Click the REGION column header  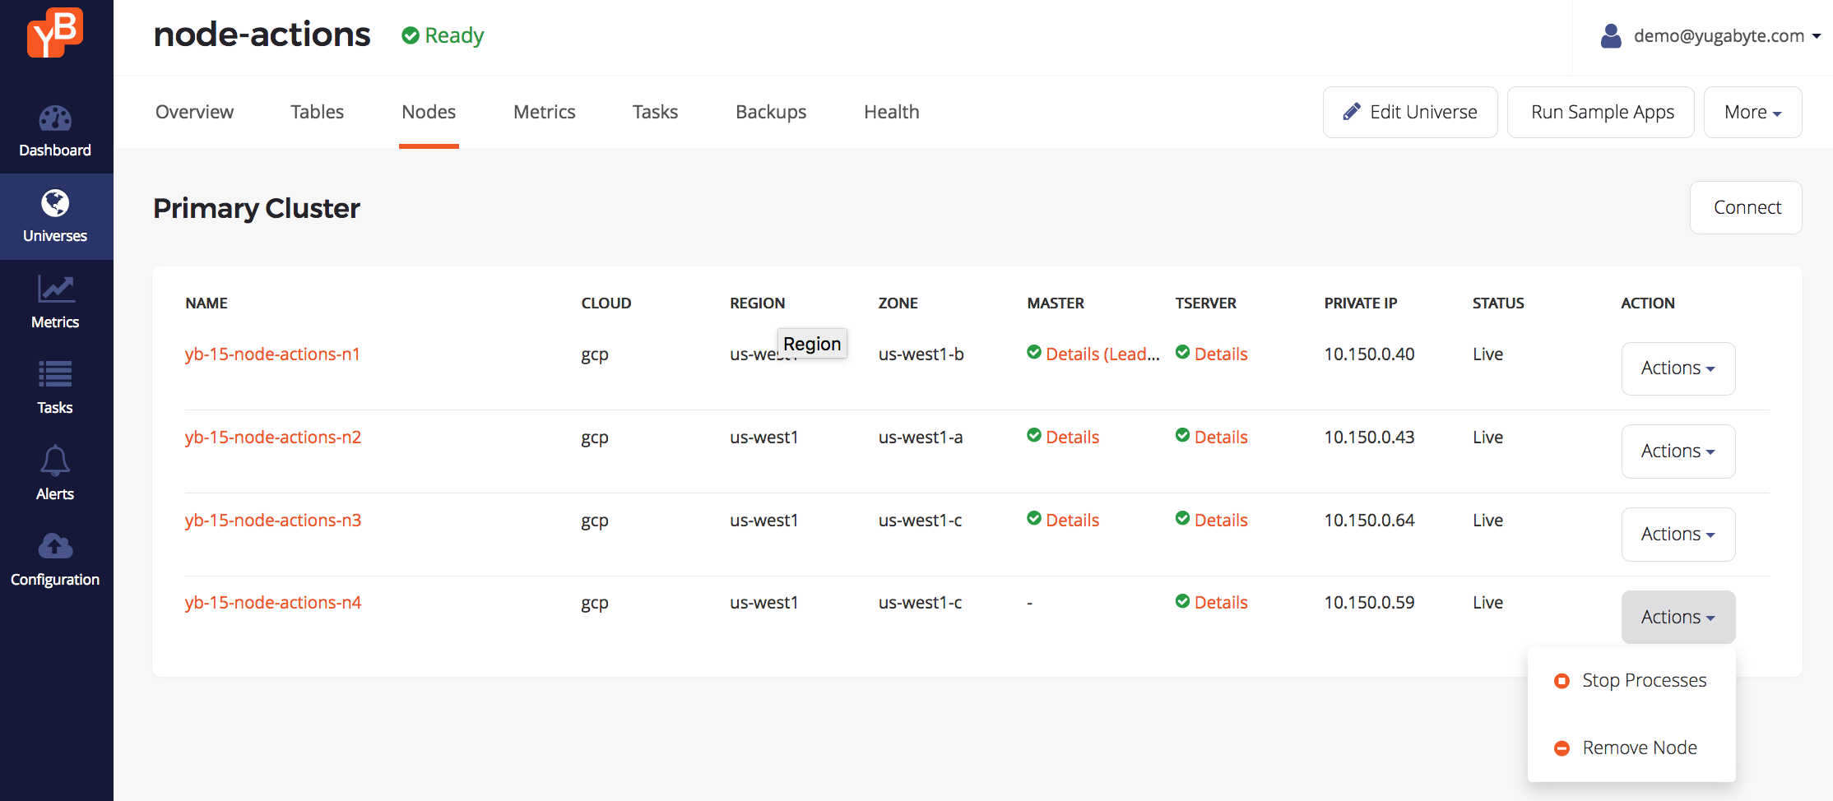[757, 303]
